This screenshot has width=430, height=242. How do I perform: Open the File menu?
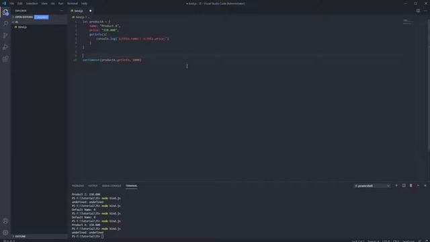pos(12,3)
